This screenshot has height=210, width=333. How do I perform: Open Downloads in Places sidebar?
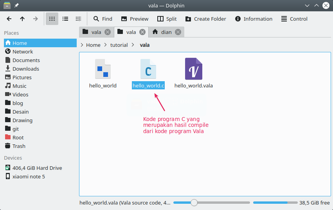coord(26,69)
